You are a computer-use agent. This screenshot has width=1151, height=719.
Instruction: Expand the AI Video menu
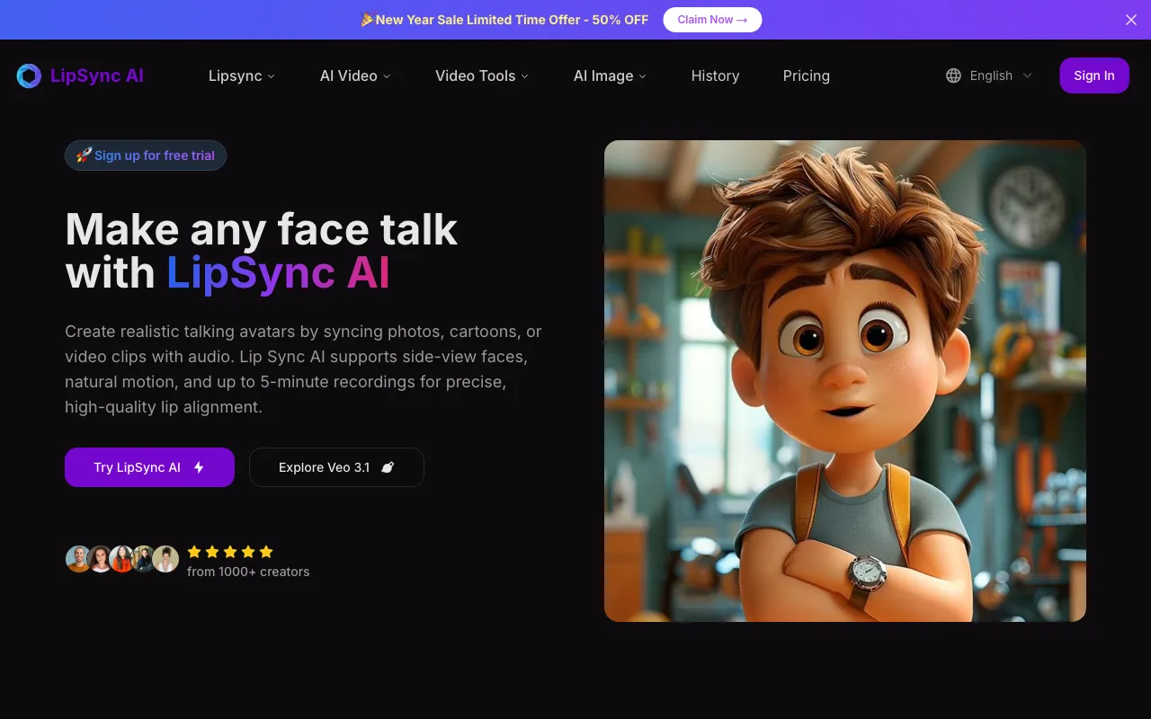[355, 75]
